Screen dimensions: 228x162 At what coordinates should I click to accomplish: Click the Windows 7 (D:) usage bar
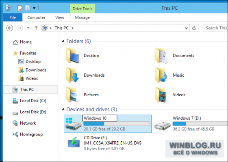pyautogui.click(x=200, y=124)
